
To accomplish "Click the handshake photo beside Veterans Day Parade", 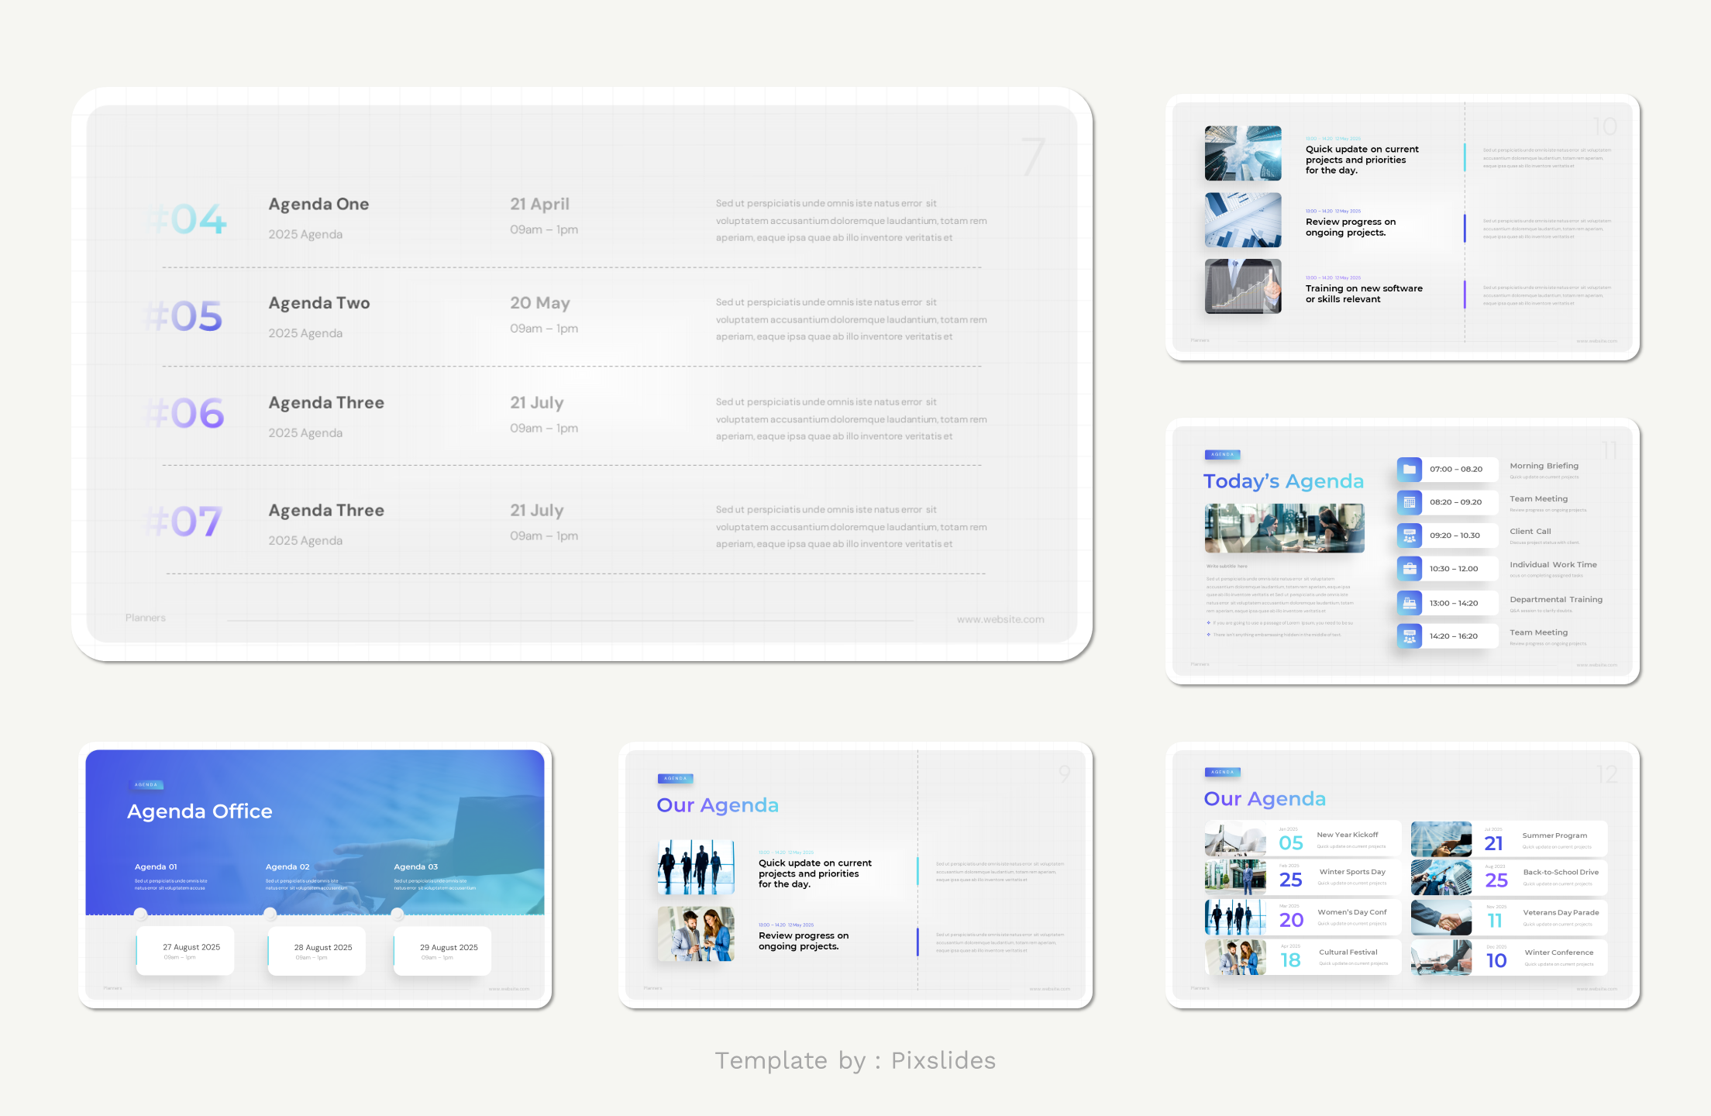I will [1441, 917].
